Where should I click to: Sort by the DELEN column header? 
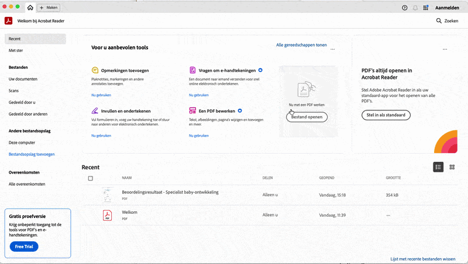(x=267, y=178)
